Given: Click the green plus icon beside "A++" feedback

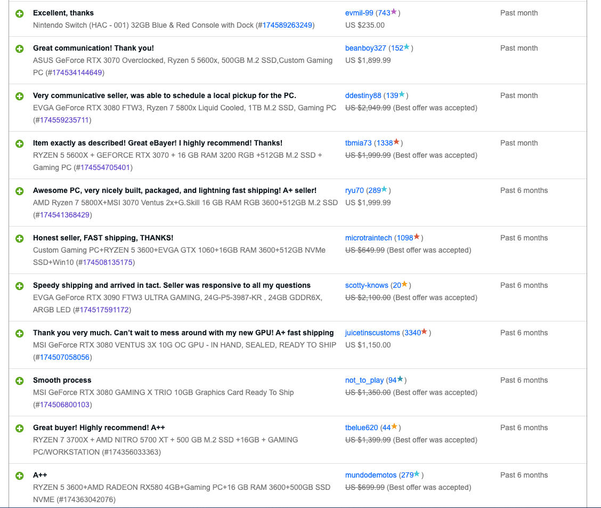Looking at the screenshot, I should pos(20,475).
